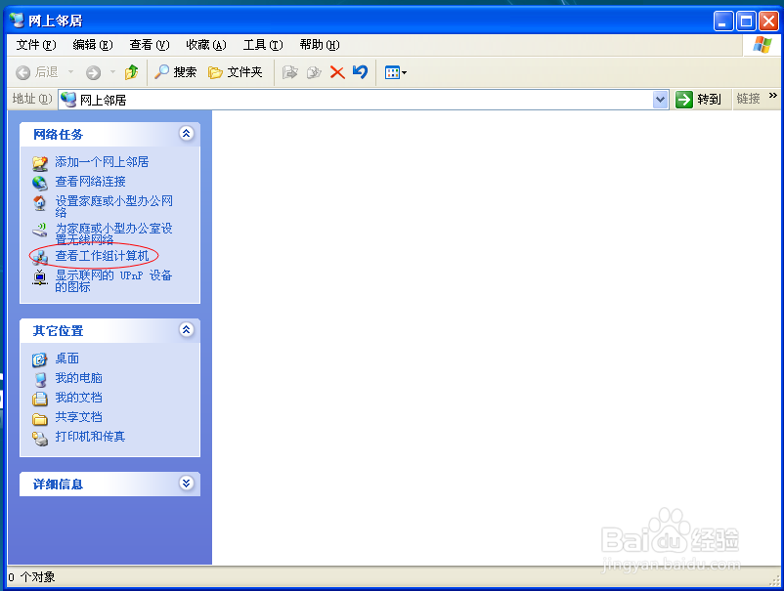Click the My Documents (我的文档) icon
The width and height of the screenshot is (784, 591).
[x=40, y=399]
